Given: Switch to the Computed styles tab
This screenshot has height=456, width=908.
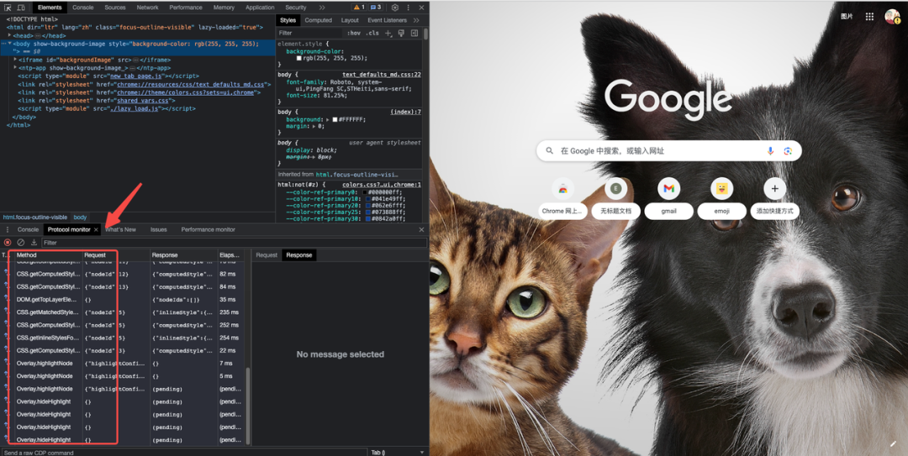Looking at the screenshot, I should click(x=319, y=20).
